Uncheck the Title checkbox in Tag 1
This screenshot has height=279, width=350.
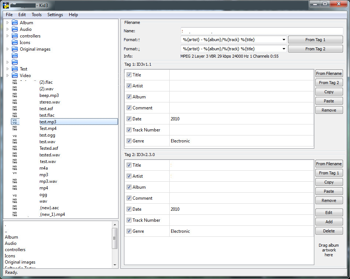coord(129,75)
